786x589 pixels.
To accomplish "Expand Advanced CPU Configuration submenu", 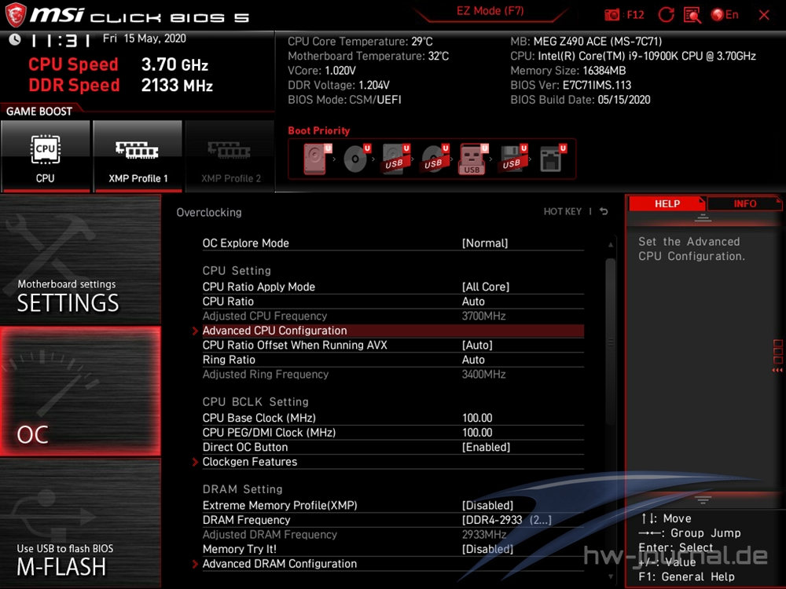I will [393, 331].
